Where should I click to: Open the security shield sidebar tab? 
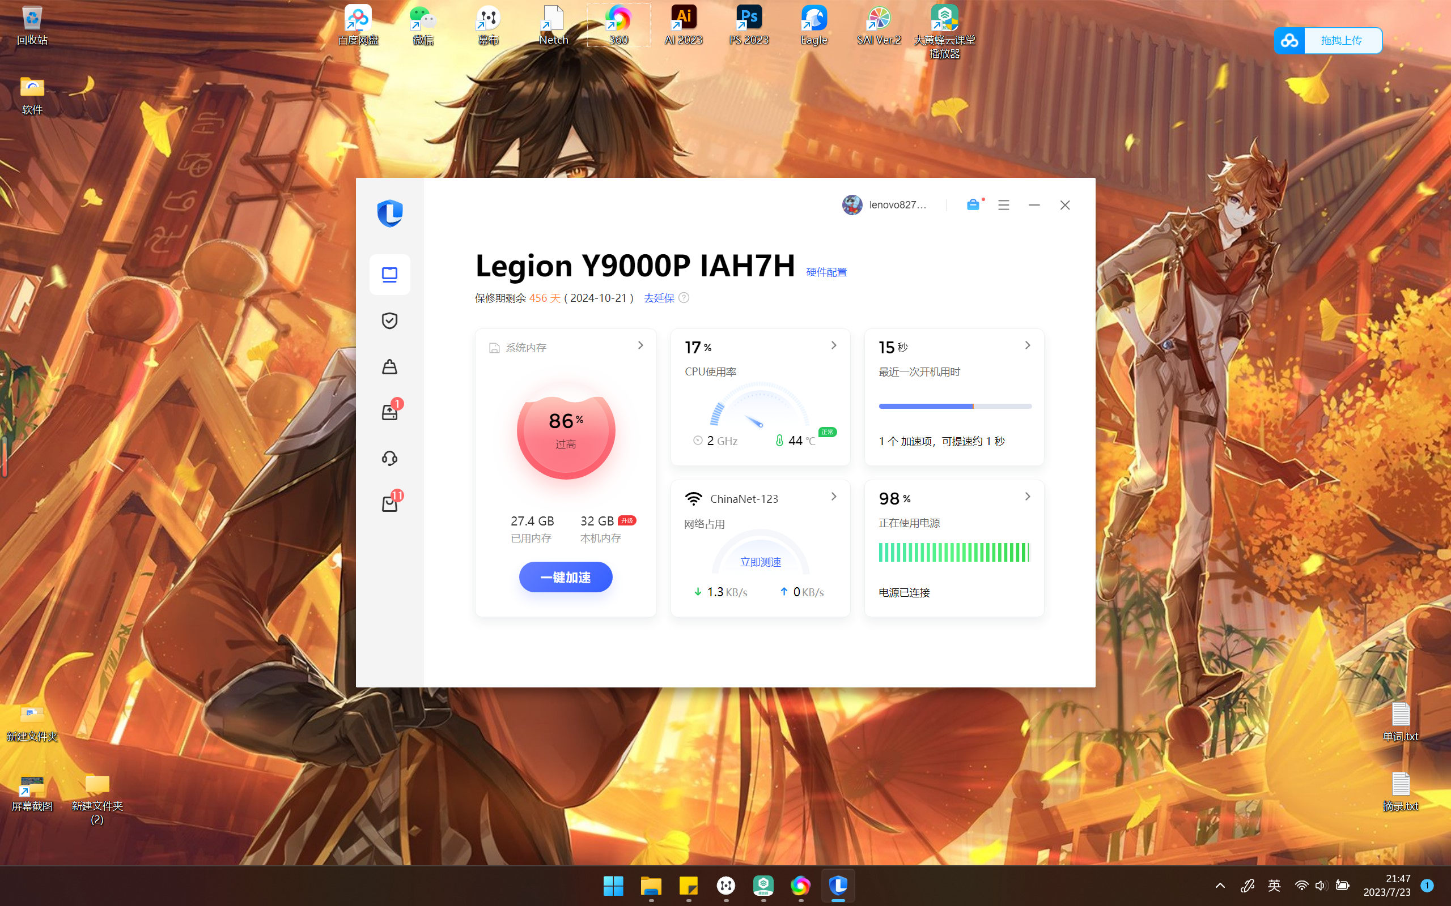point(390,320)
